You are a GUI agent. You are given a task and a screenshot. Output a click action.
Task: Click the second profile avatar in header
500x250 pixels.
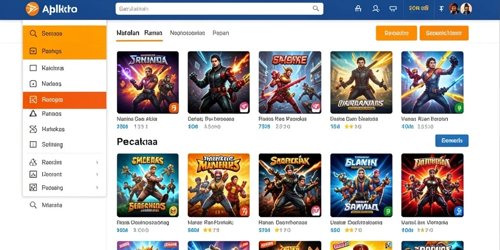[466, 9]
